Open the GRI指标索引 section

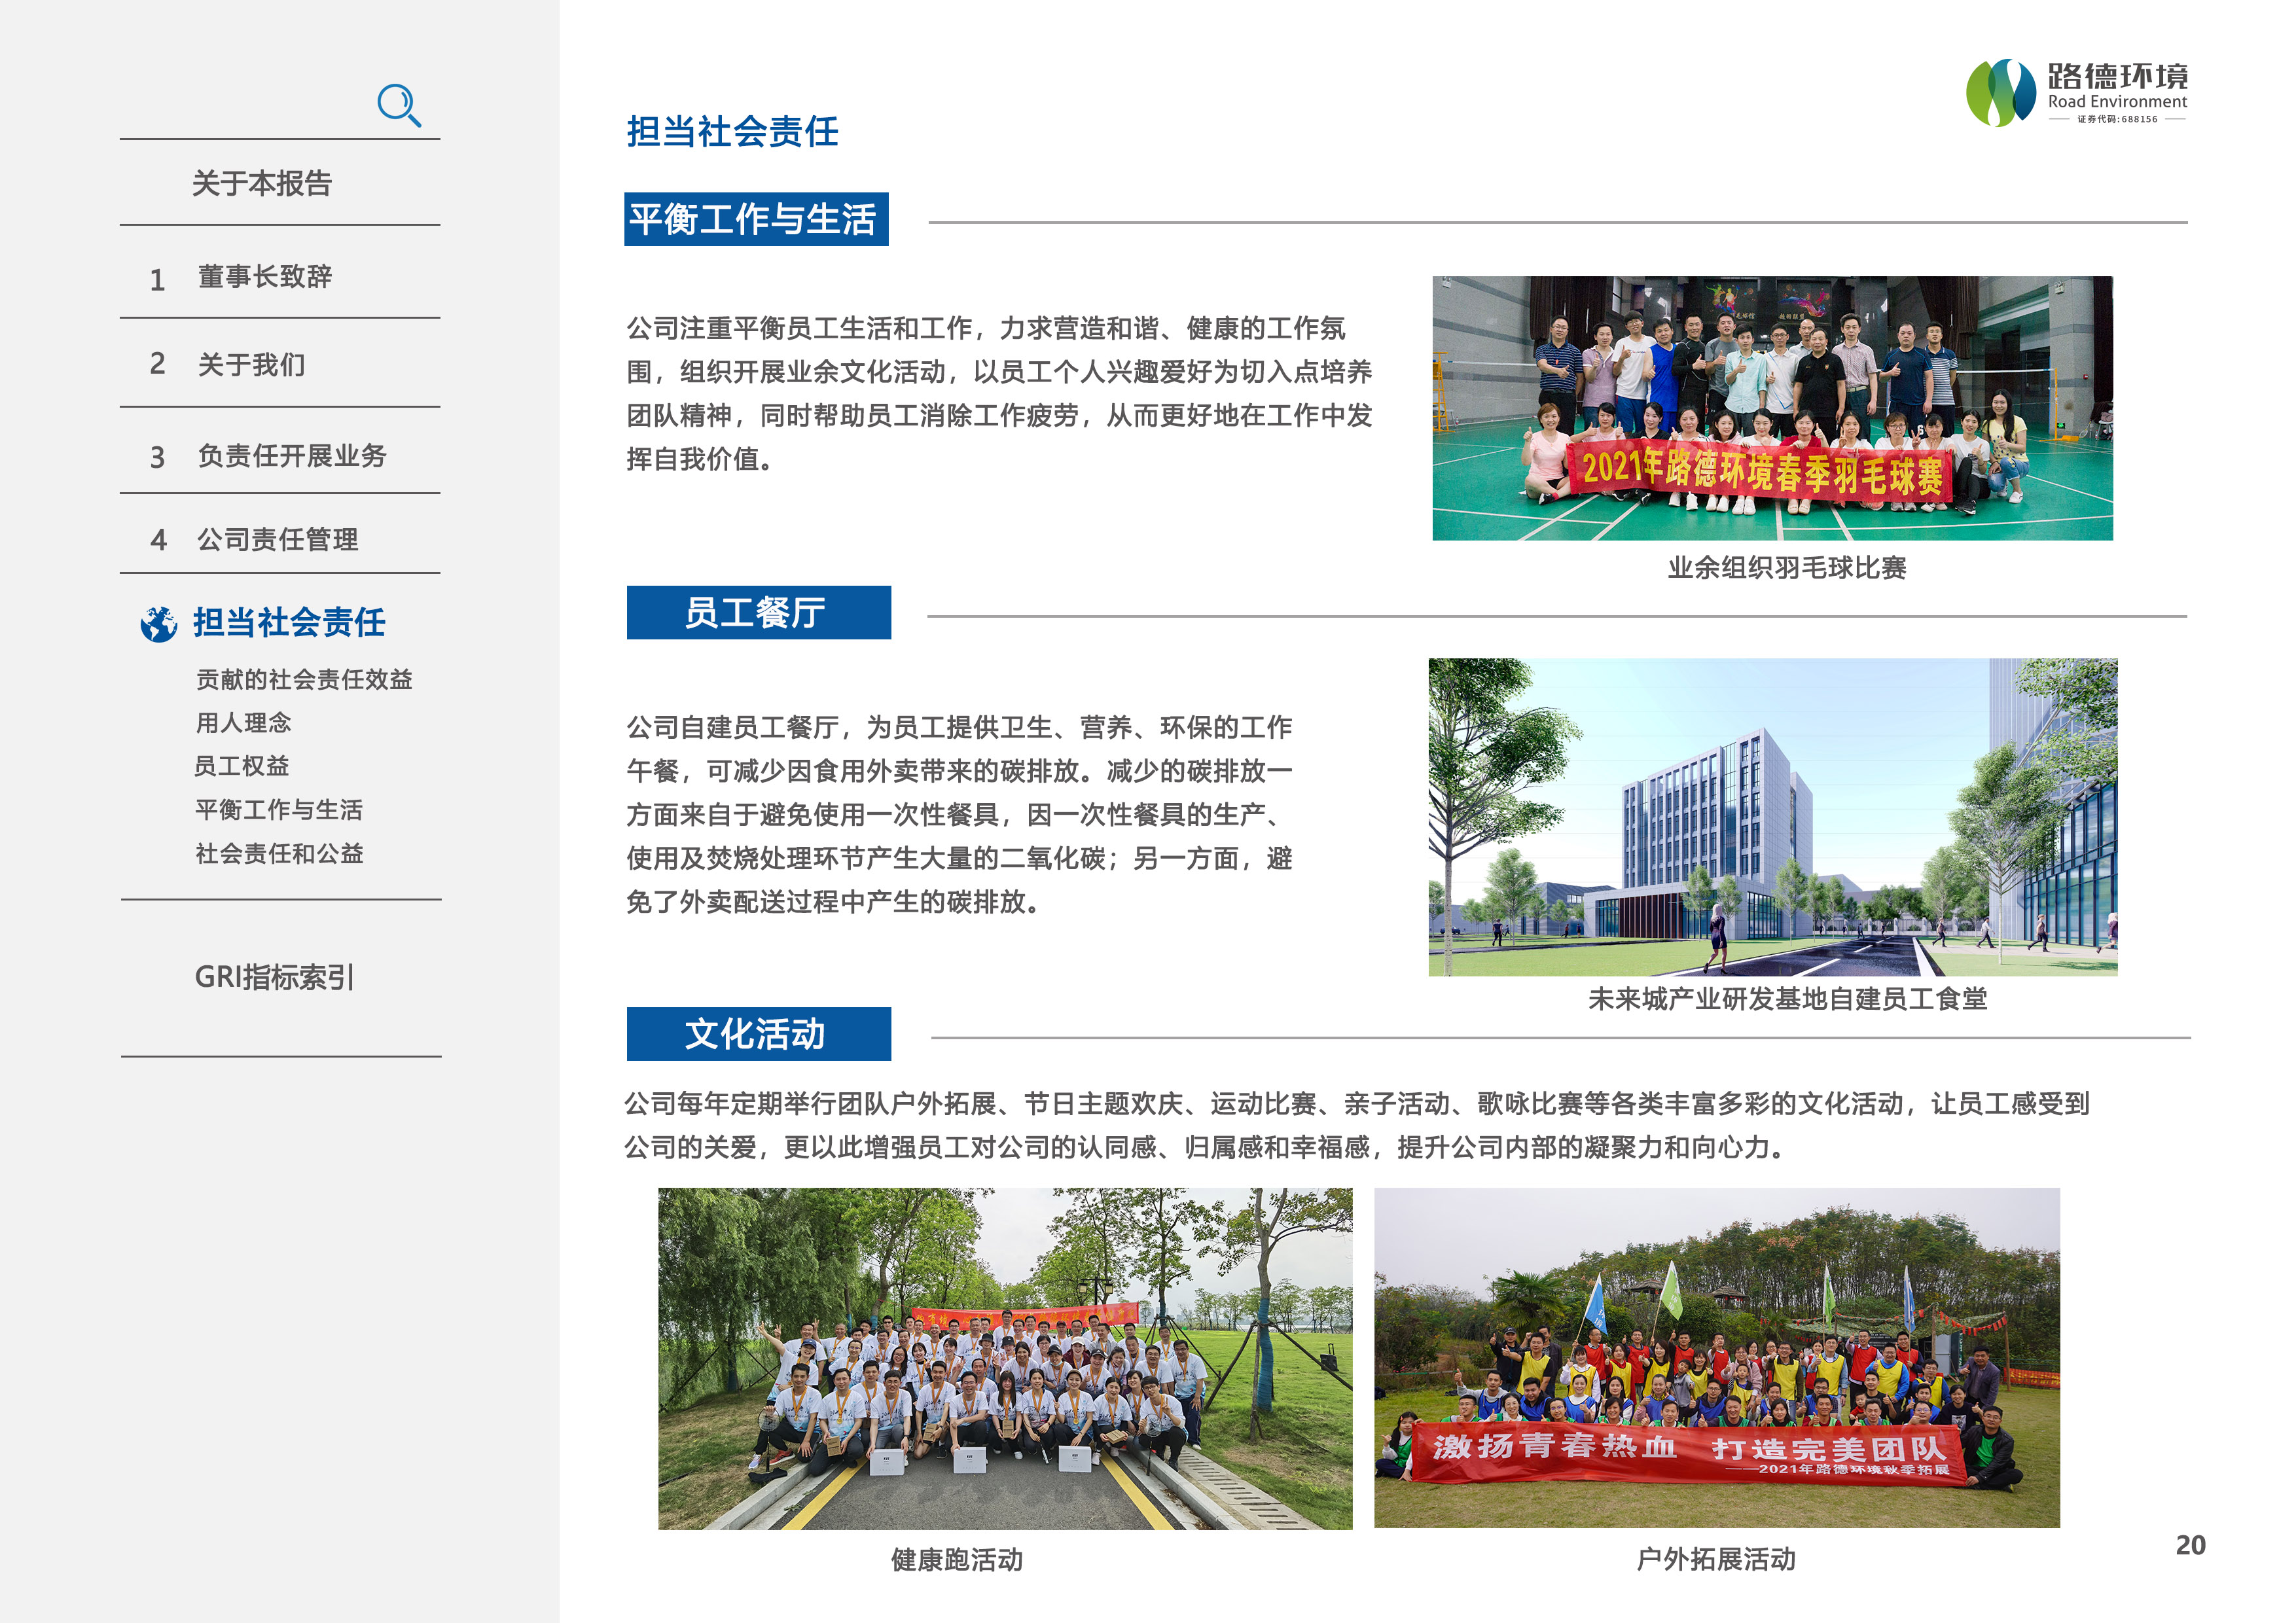[274, 977]
